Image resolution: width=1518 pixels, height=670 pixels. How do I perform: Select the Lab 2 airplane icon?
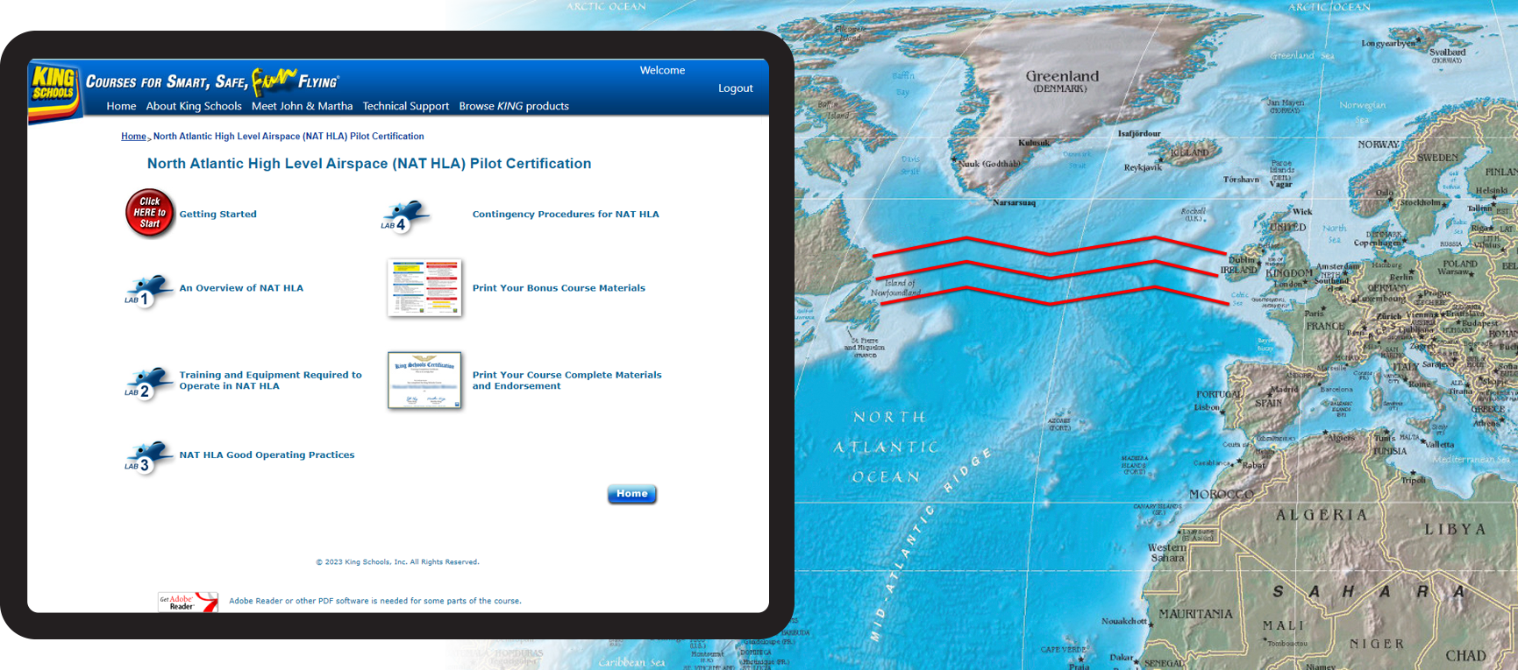147,384
